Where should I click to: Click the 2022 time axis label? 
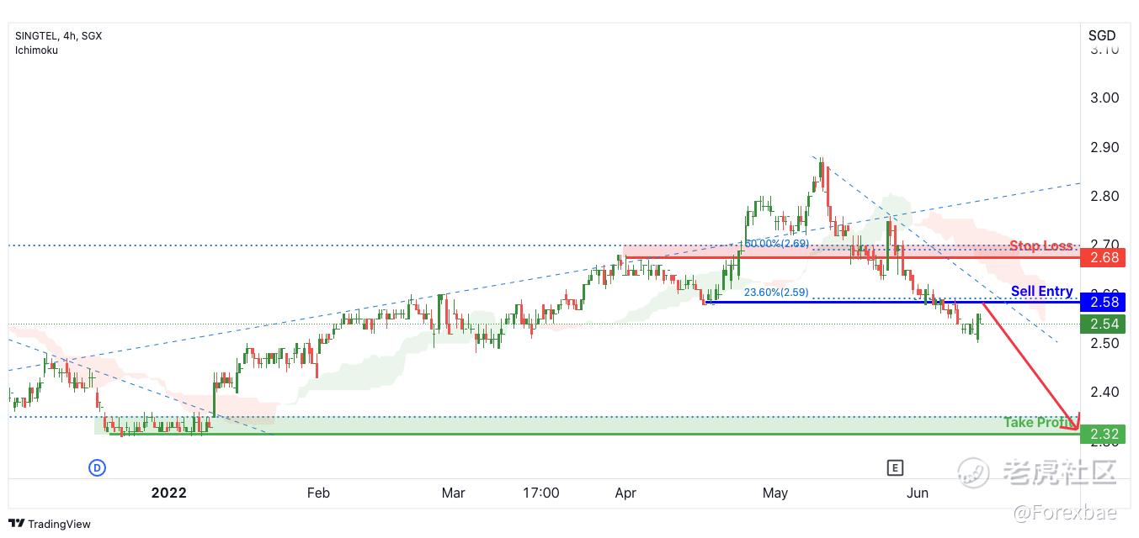[168, 493]
